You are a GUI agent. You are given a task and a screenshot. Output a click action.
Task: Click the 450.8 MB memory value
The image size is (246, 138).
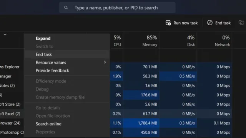(x=149, y=133)
